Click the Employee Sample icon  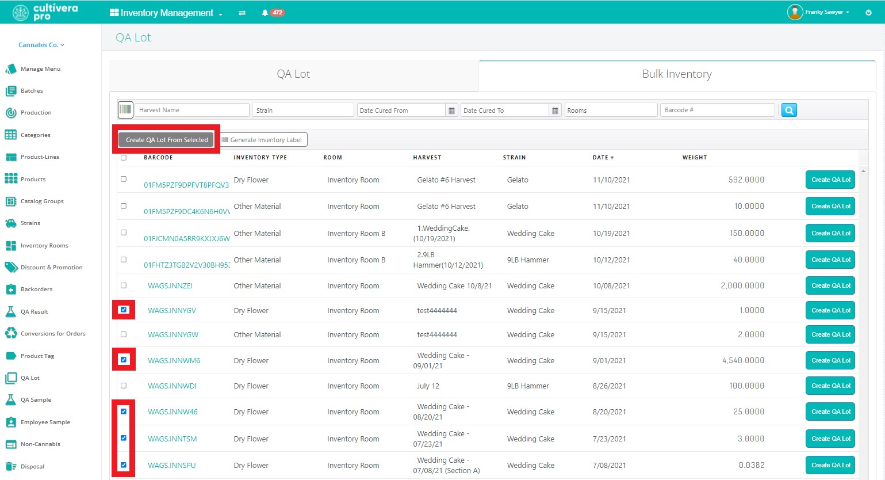tap(10, 422)
